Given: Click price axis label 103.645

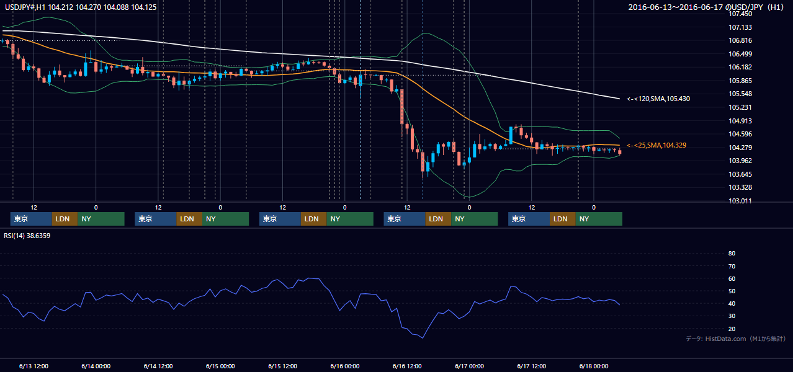Looking at the screenshot, I should [x=740, y=174].
